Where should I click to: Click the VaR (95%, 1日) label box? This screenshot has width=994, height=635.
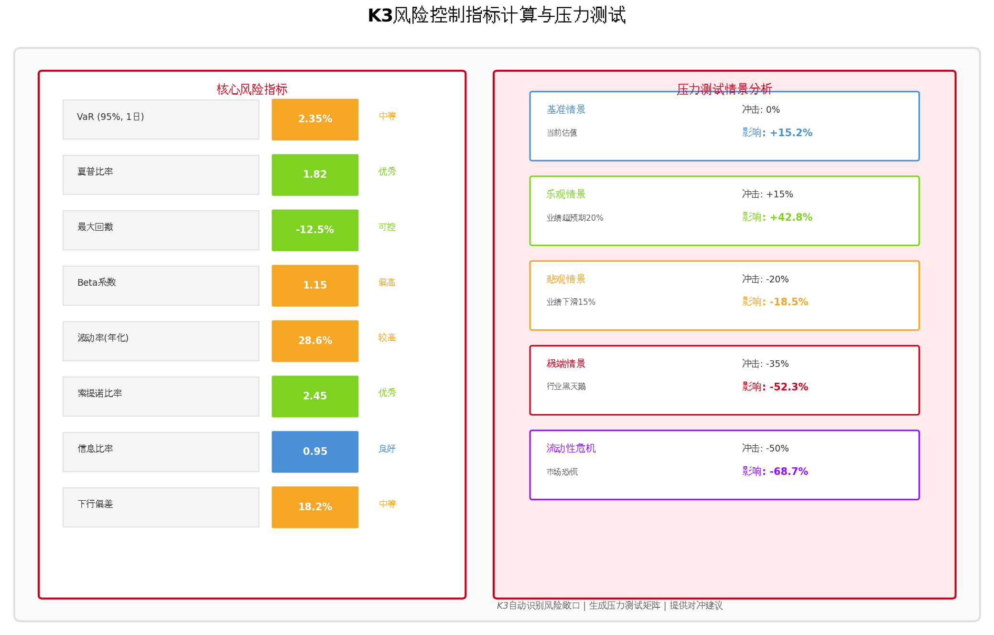tap(161, 119)
